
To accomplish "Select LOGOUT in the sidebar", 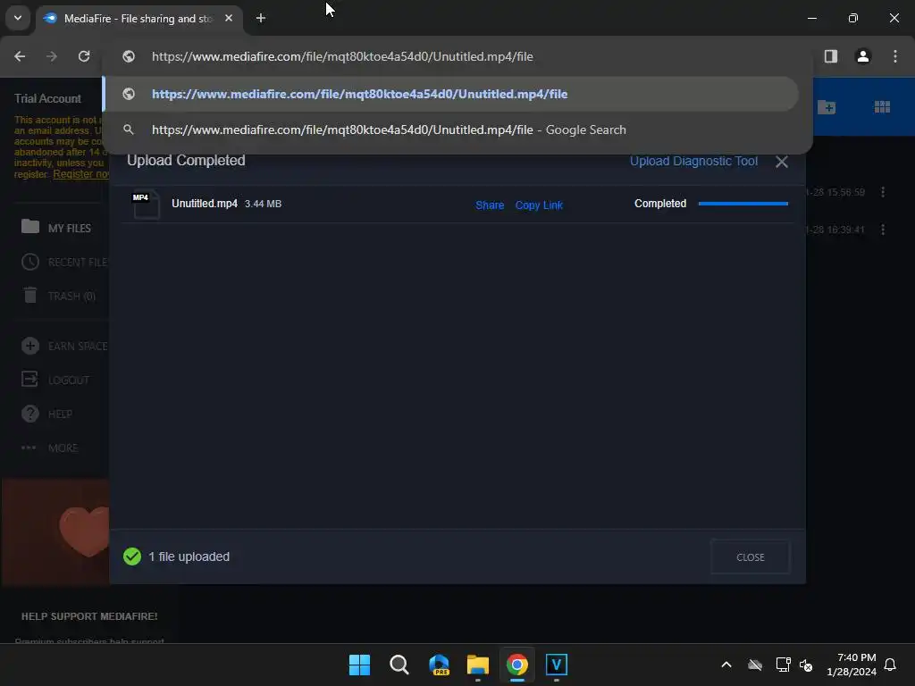I will tap(55, 380).
